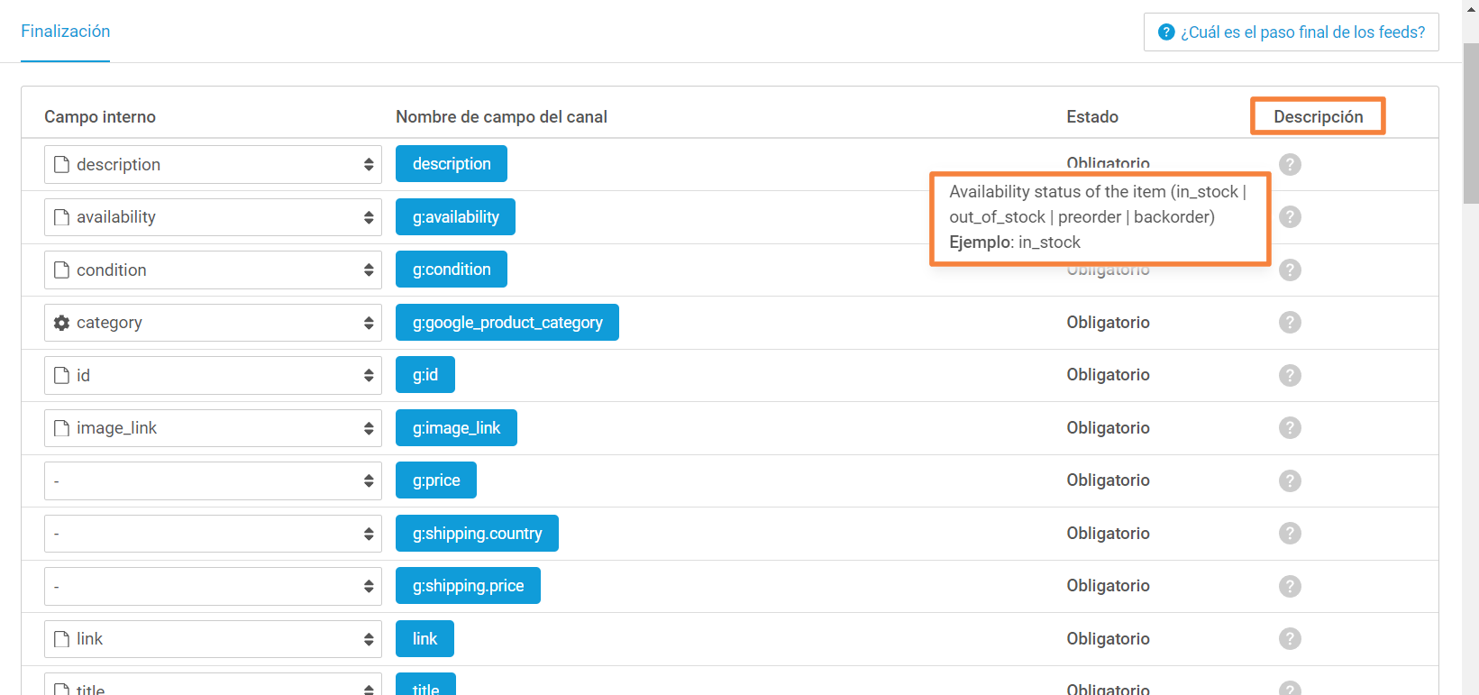
Task: Open the empty dropdown for g:price
Action: pyautogui.click(x=213, y=480)
